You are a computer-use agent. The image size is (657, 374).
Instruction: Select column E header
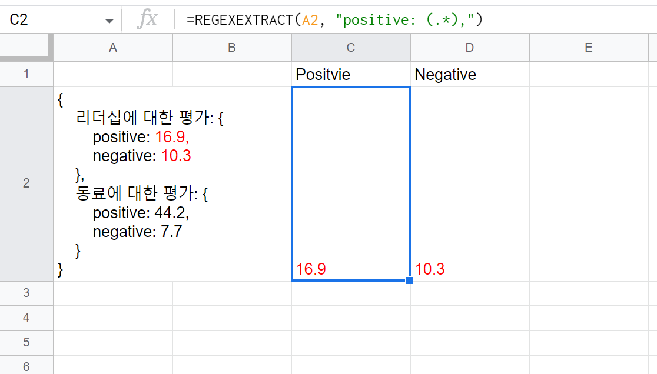click(589, 48)
